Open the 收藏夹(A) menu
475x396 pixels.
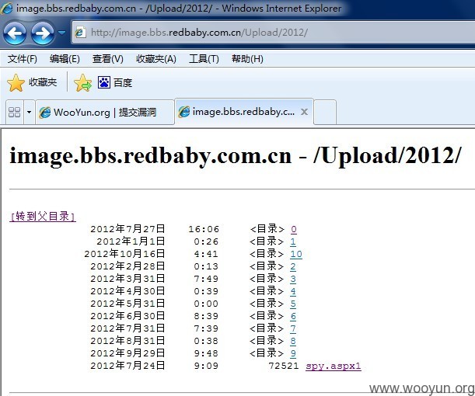coord(156,59)
